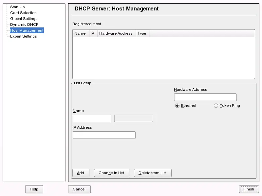Image resolution: width=262 pixels, height=196 pixels.
Task: Click Delete from List
Action: 153,173
